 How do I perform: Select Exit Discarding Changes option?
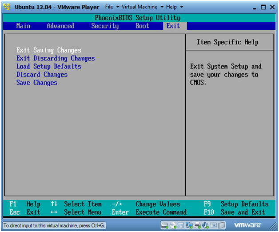(x=56, y=58)
